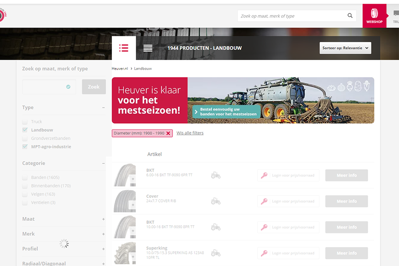The image size is (399, 266).
Task: Click login key button for BKT 6.00-16
Action: tap(288, 176)
